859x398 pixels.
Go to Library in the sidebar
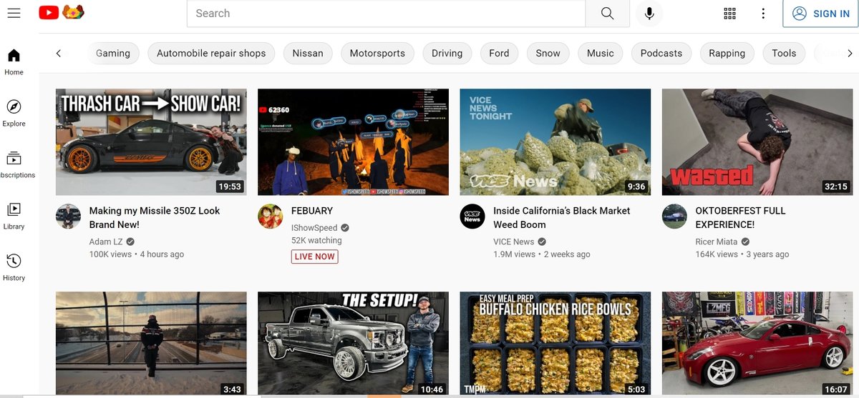click(14, 216)
